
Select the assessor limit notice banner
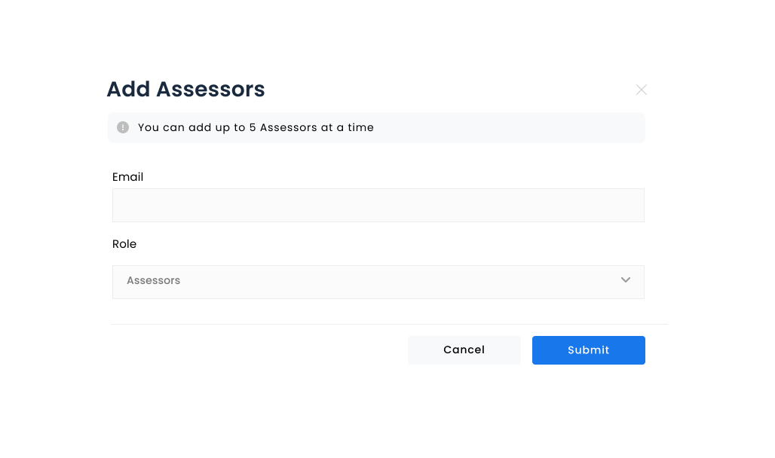(x=376, y=127)
